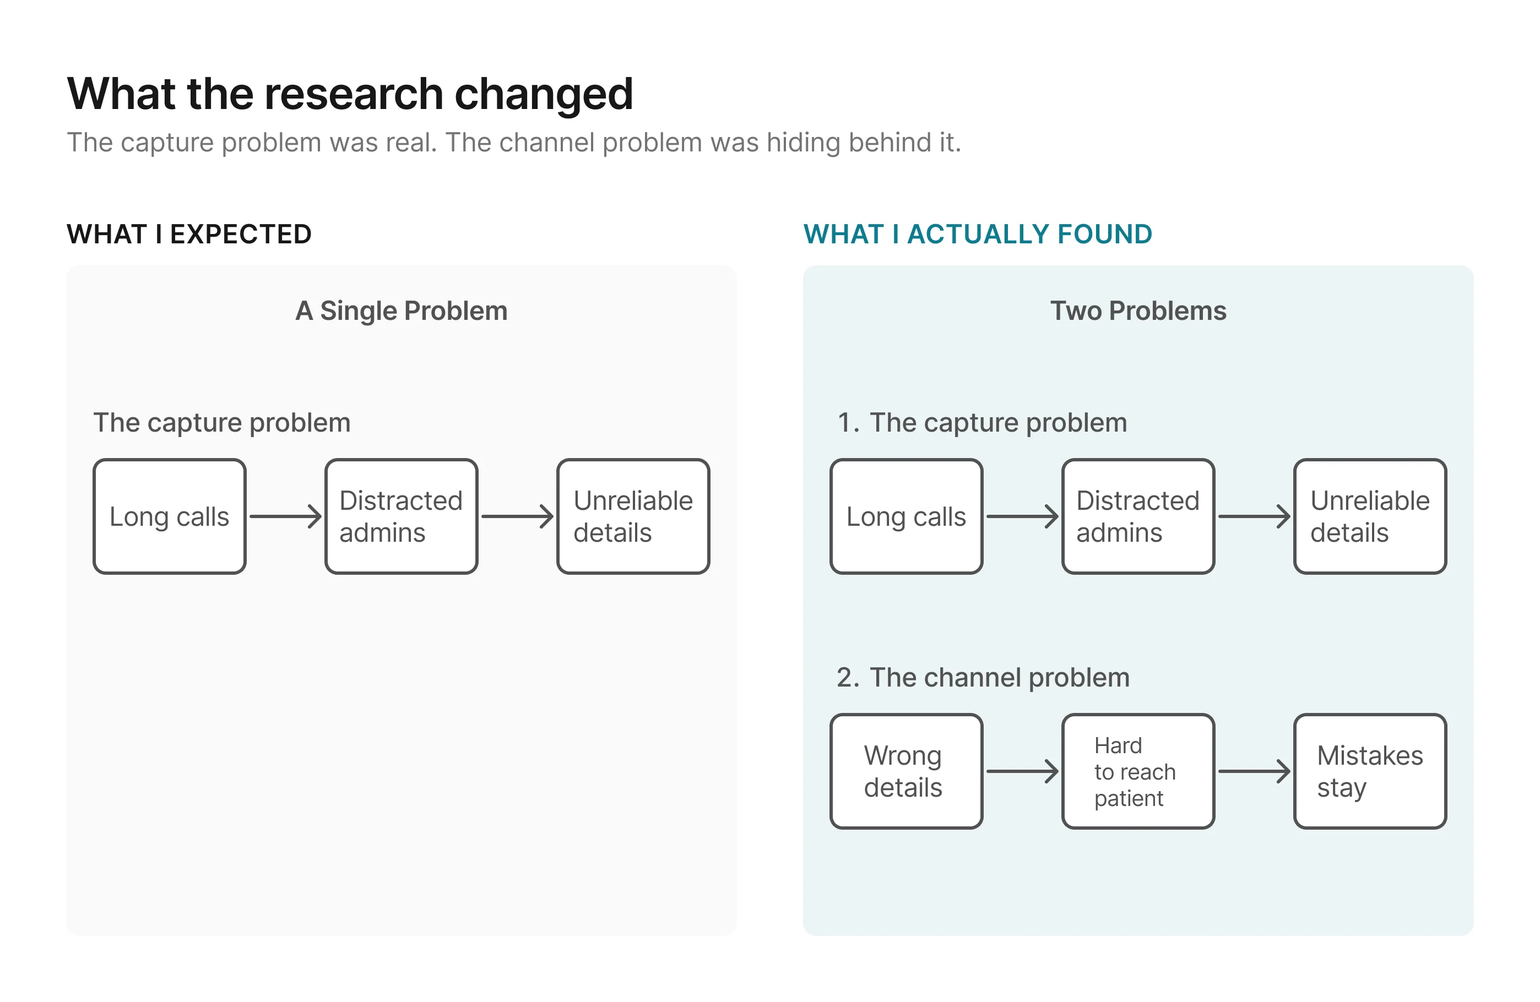Click Distracted admins box under Two Problems
Viewport: 1540px width, 1002px height.
click(1137, 516)
